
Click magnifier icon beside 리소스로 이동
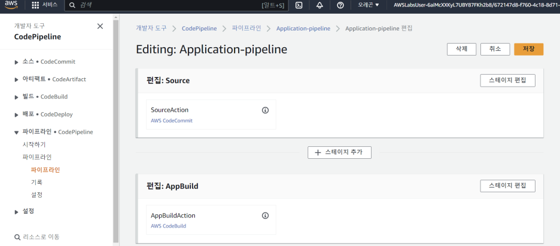tap(17, 237)
